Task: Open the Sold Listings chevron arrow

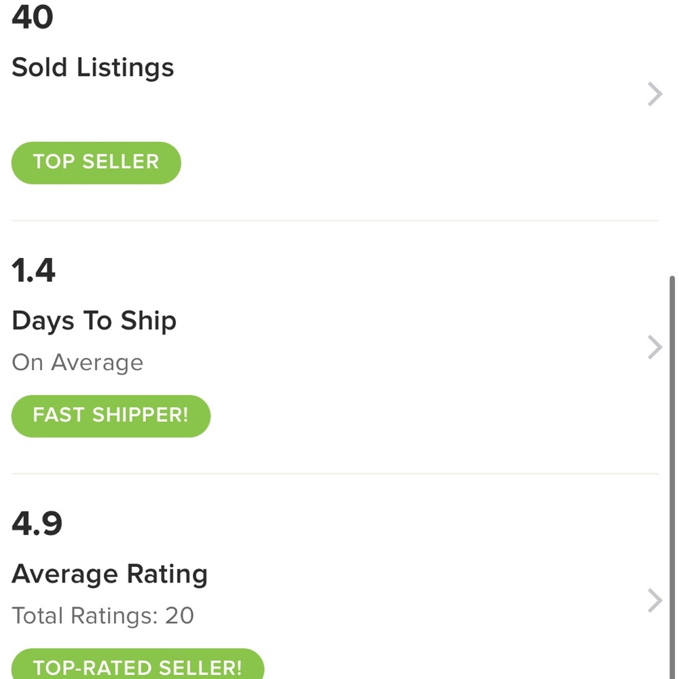Action: pyautogui.click(x=655, y=94)
